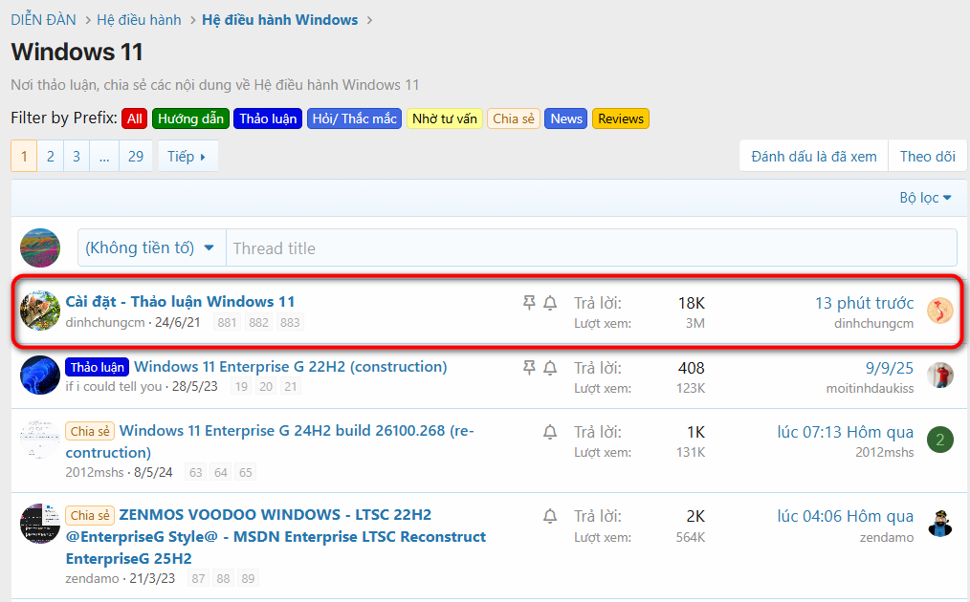Jump to page 64 of 24H2 thread
The image size is (970, 602).
click(x=221, y=473)
